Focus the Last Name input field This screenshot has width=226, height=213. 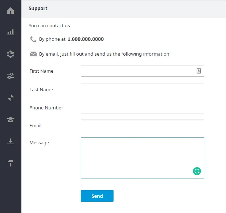tap(143, 89)
